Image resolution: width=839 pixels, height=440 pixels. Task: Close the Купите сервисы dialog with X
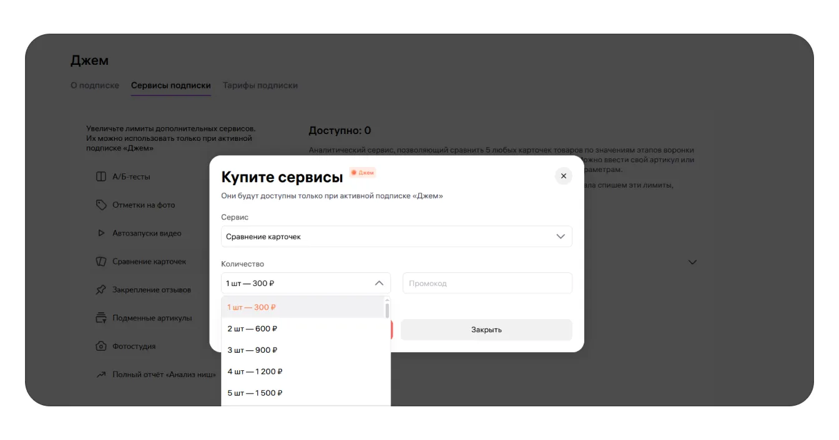pos(563,176)
